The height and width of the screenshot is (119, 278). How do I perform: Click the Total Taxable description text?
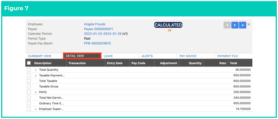48,81
